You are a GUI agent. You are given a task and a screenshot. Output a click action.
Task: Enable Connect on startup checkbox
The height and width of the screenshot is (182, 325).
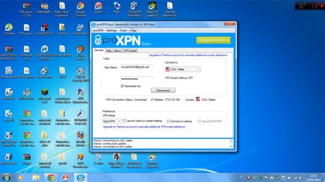pos(168,121)
